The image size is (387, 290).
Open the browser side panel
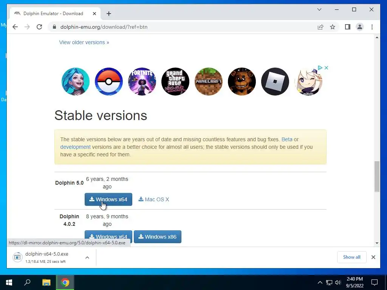348,27
